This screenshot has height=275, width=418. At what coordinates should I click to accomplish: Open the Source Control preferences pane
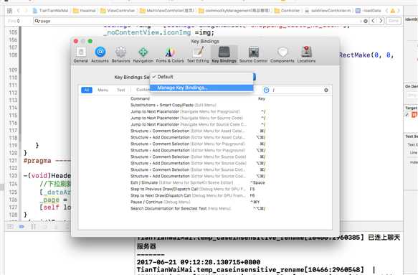pos(253,55)
